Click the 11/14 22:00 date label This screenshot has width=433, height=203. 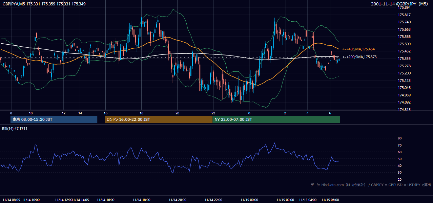point(213,200)
